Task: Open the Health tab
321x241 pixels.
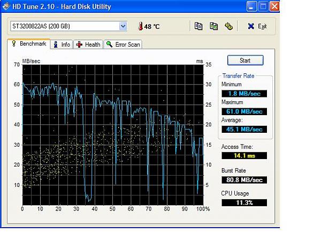Action: 88,44
